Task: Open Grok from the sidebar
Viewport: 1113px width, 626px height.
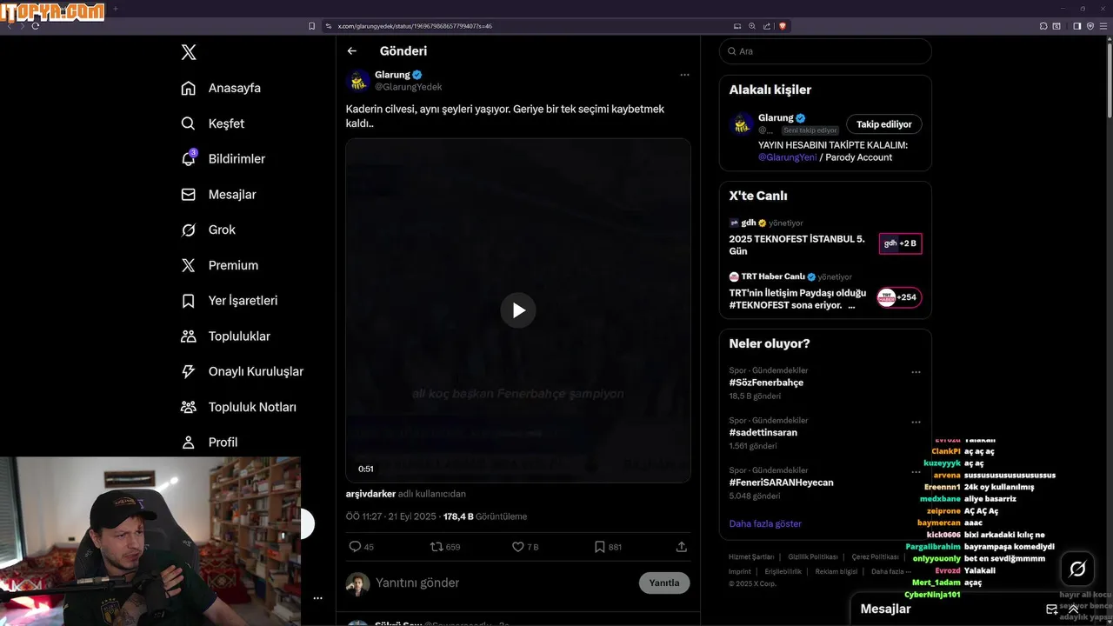Action: (x=208, y=230)
